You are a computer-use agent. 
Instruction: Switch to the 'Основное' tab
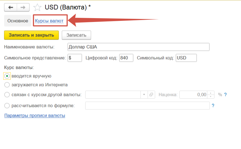pyautogui.click(x=18, y=21)
